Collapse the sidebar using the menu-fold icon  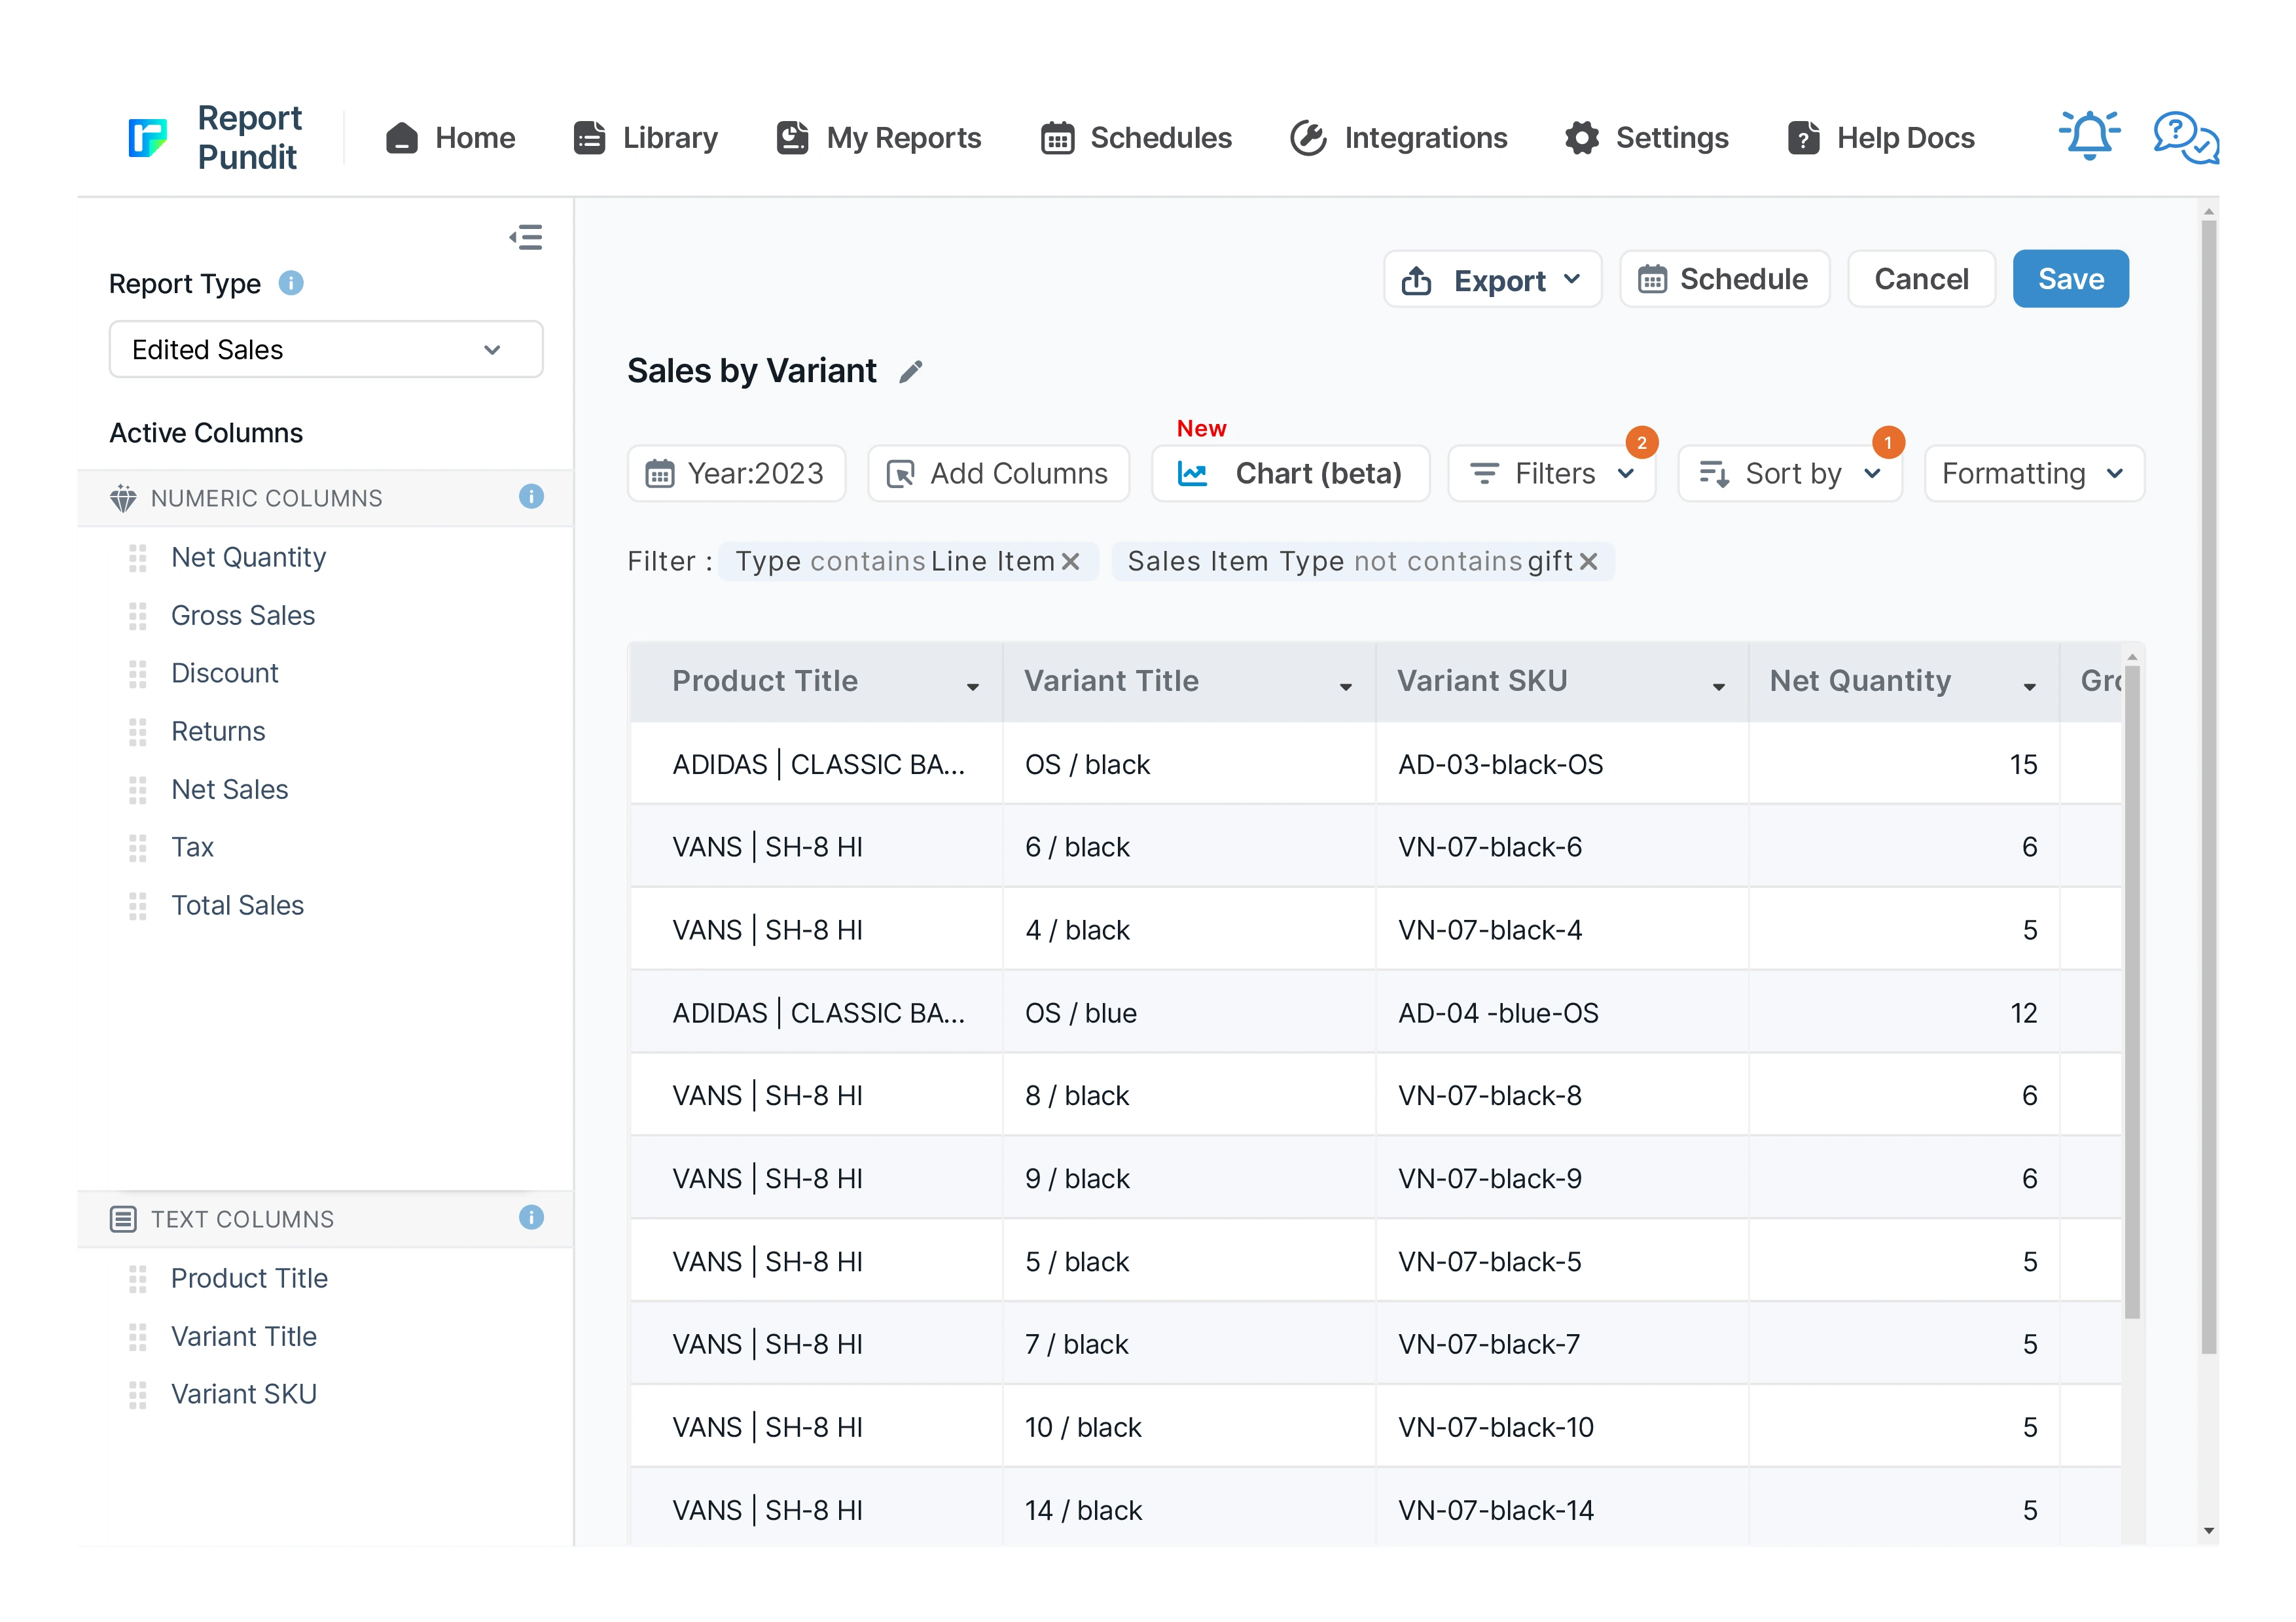526,237
